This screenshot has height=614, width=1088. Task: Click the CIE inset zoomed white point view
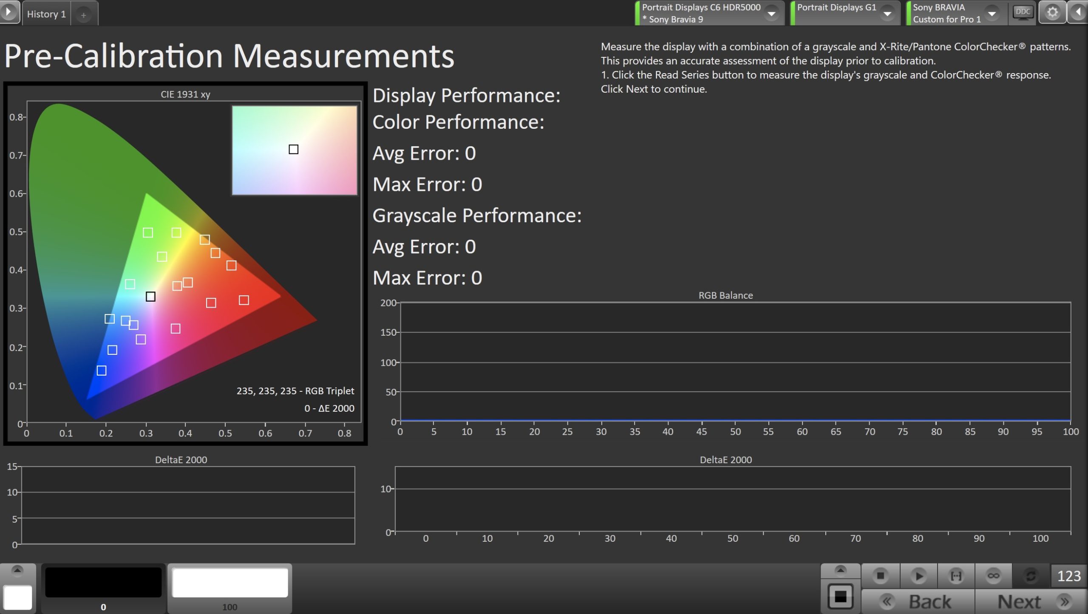294,150
